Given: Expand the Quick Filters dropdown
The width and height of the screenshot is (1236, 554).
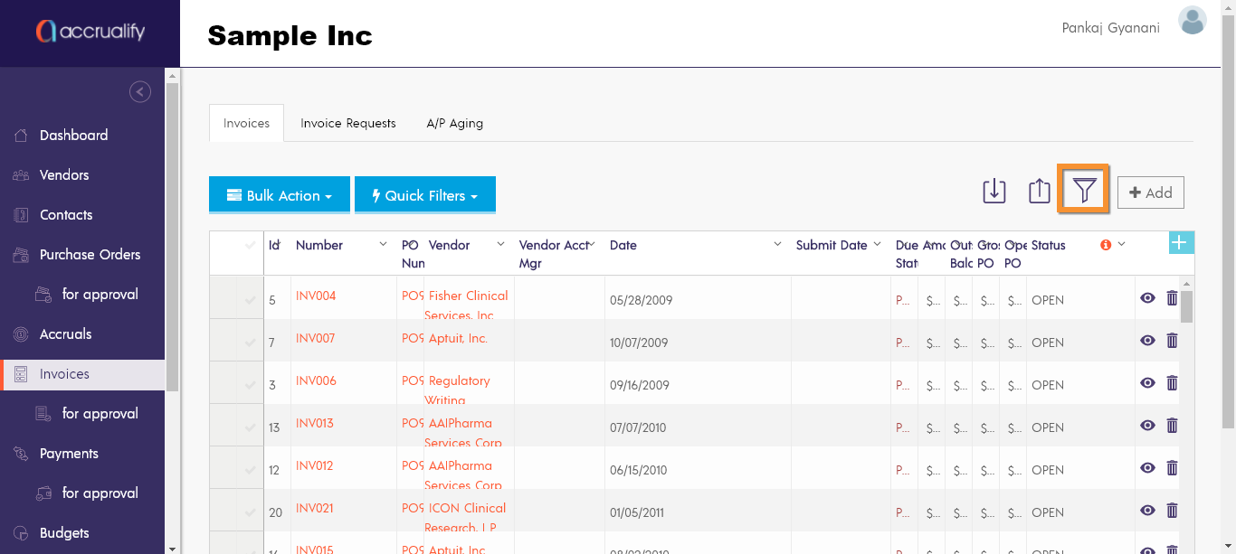Looking at the screenshot, I should pyautogui.click(x=424, y=195).
